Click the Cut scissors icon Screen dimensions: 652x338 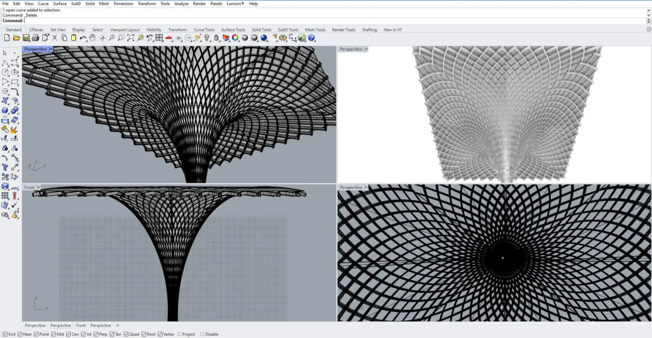pyautogui.click(x=54, y=38)
